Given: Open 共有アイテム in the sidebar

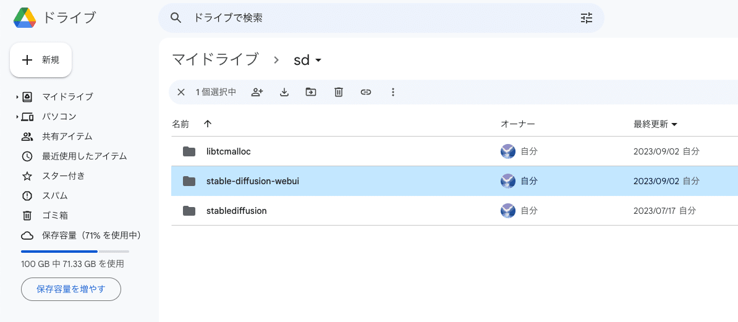Looking at the screenshot, I should click(x=67, y=137).
